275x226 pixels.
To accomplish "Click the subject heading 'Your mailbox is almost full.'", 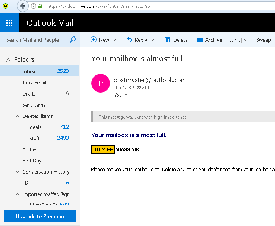I will [137, 59].
